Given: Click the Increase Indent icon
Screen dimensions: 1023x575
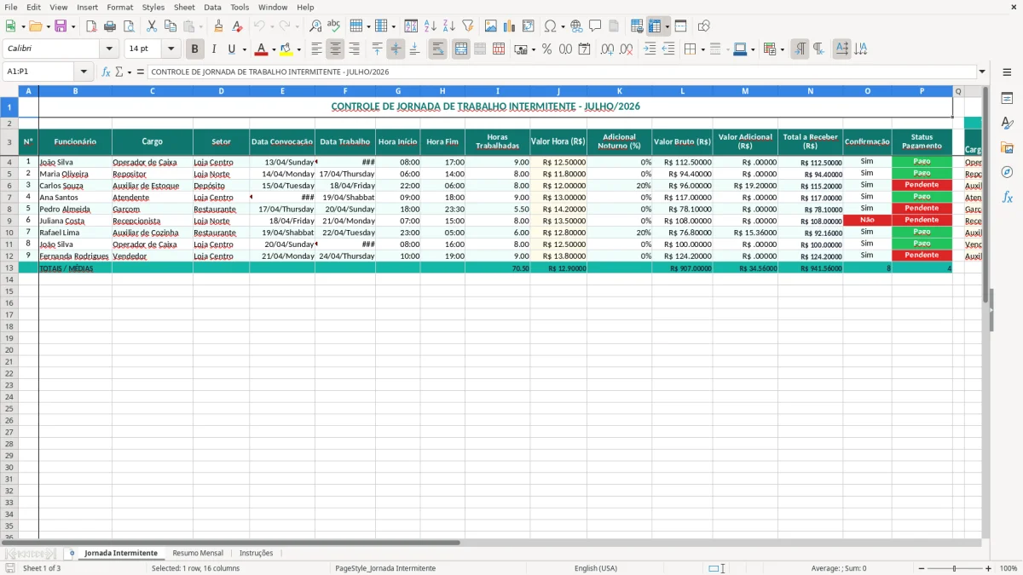Looking at the screenshot, I should [x=650, y=49].
